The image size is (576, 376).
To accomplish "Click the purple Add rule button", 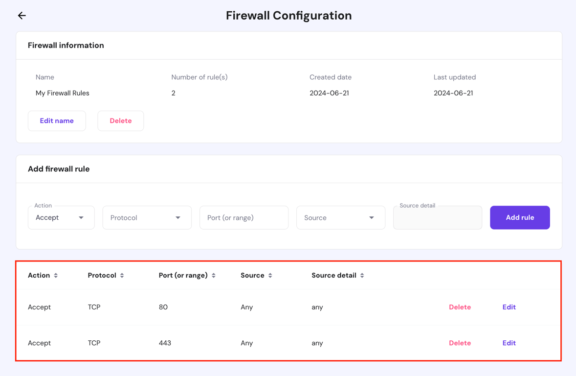I will (520, 217).
